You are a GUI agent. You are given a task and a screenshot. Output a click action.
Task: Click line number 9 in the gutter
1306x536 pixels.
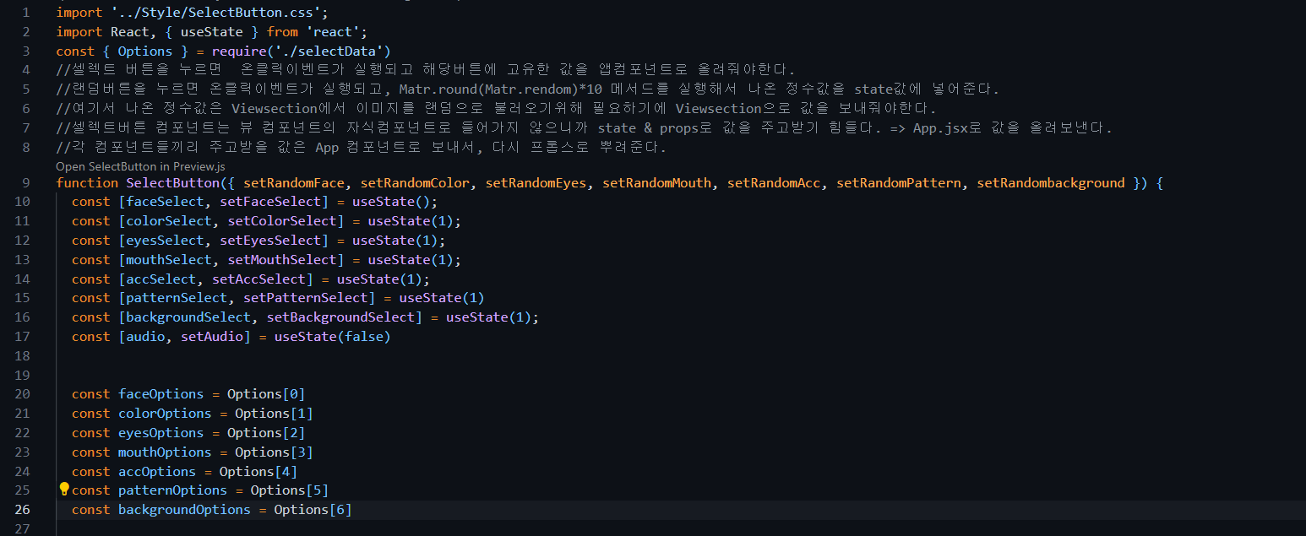point(26,183)
